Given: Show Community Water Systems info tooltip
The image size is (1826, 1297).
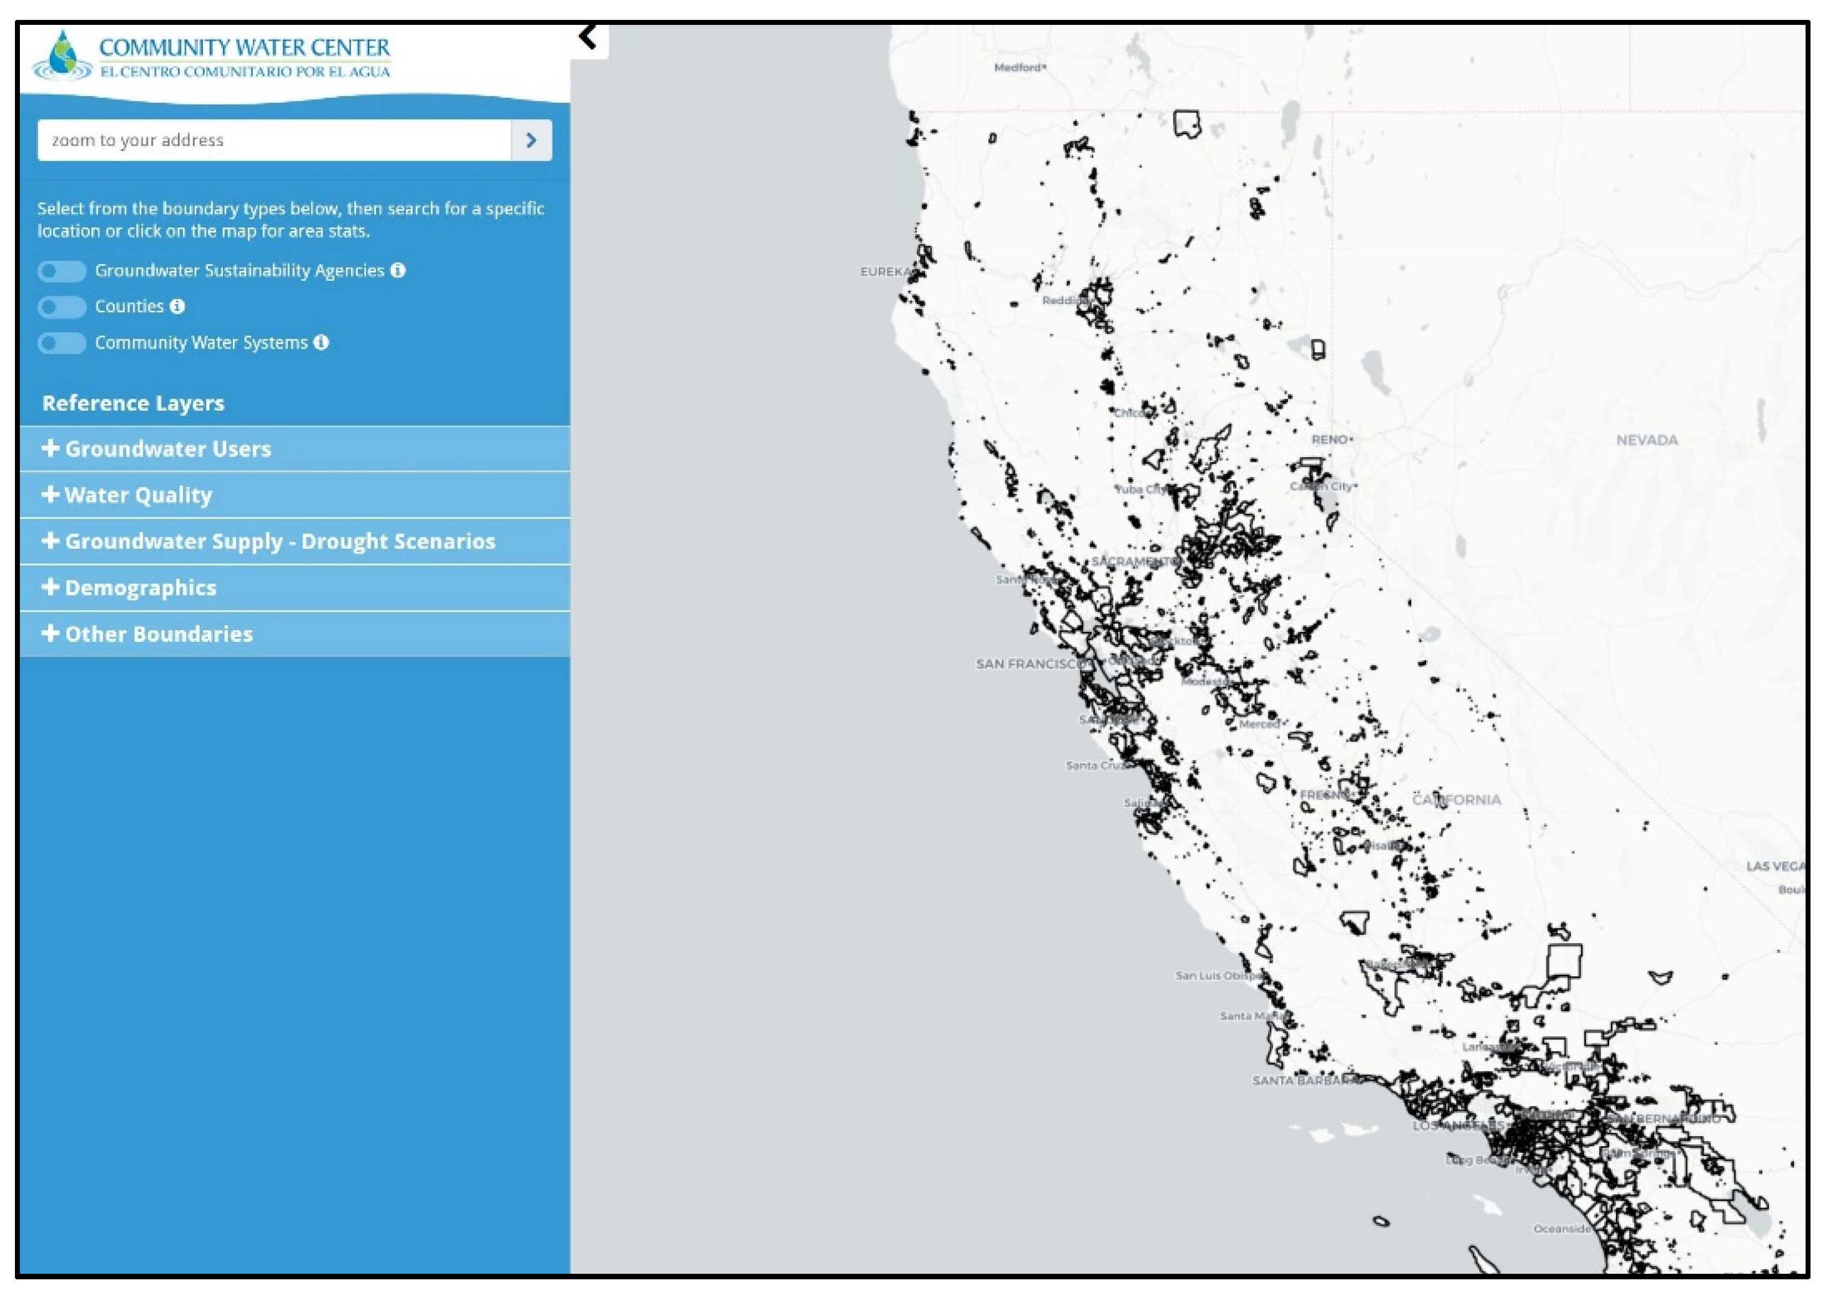Looking at the screenshot, I should tap(321, 343).
